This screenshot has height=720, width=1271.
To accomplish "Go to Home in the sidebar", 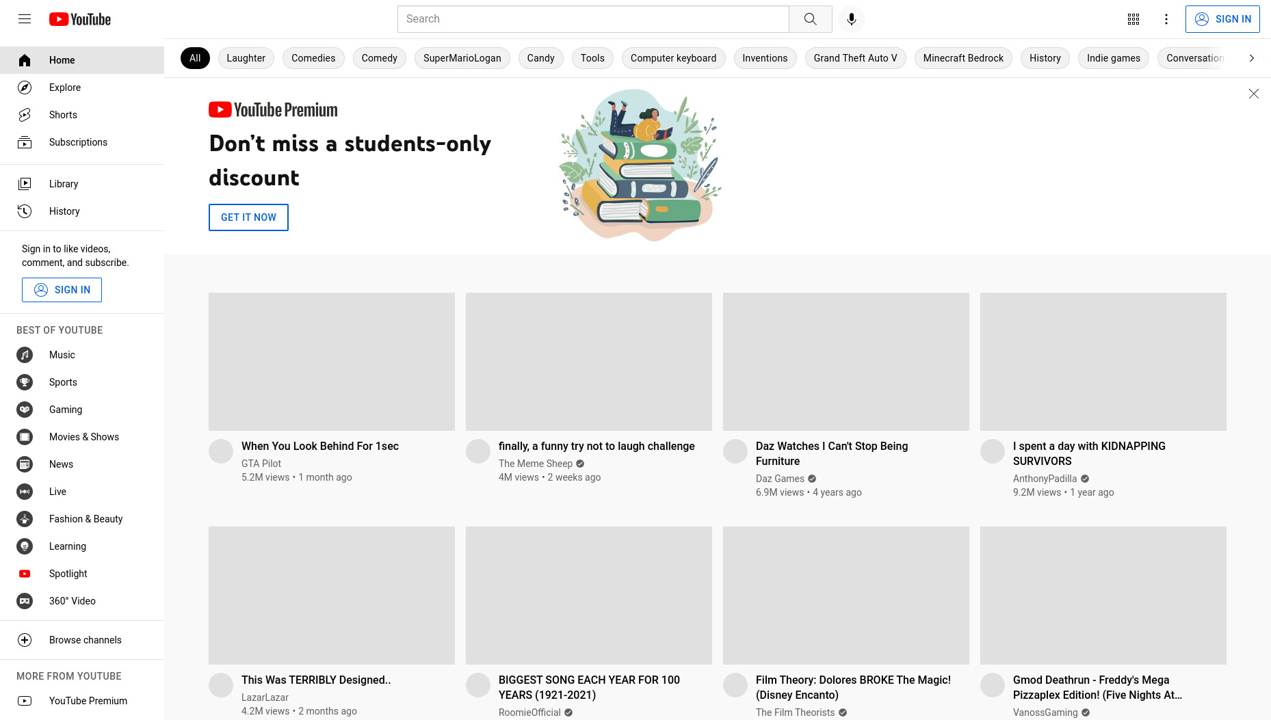I will click(82, 60).
